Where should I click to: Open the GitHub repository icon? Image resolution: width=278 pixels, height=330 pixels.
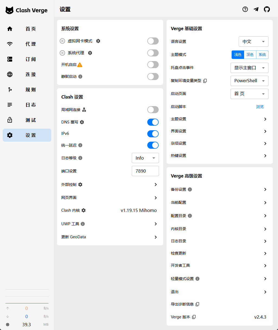tap(267, 9)
